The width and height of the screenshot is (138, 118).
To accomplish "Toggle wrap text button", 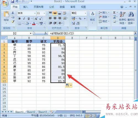I will point(65,13).
